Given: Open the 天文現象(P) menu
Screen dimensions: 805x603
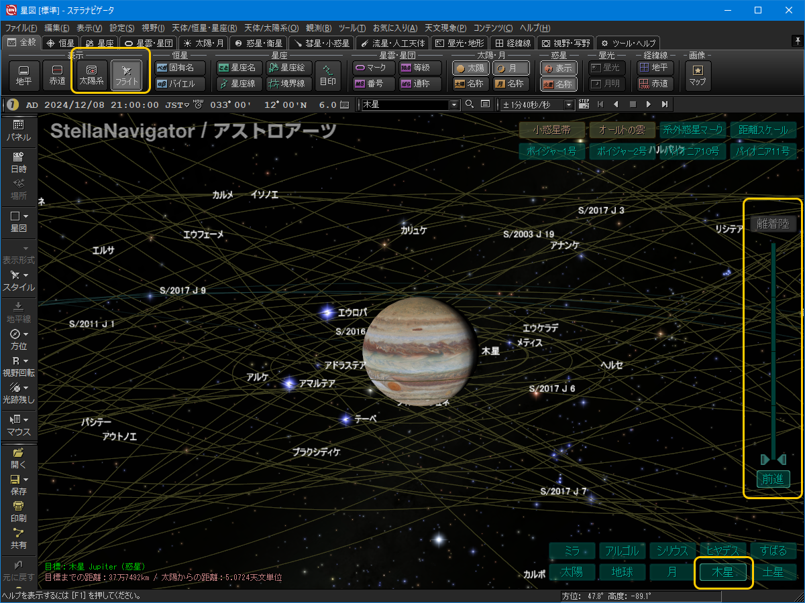Looking at the screenshot, I should (446, 28).
